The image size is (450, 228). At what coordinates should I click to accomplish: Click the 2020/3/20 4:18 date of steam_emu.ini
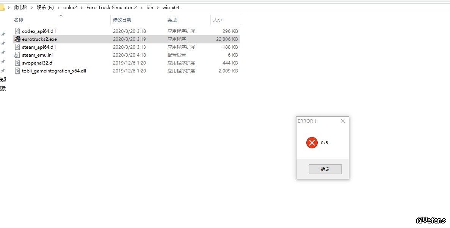pyautogui.click(x=129, y=55)
